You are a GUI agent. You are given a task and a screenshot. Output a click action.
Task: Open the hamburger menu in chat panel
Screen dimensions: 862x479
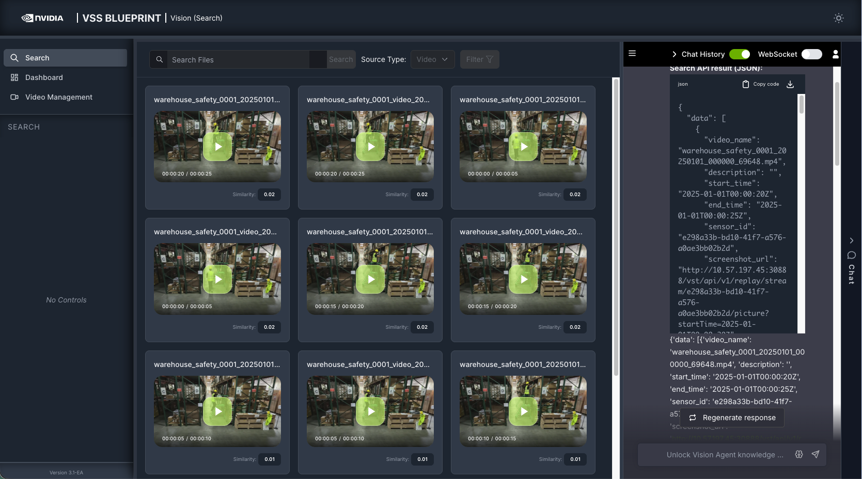632,54
